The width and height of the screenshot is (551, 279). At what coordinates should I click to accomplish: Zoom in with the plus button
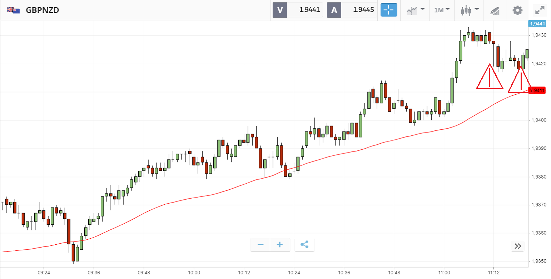[x=280, y=245]
